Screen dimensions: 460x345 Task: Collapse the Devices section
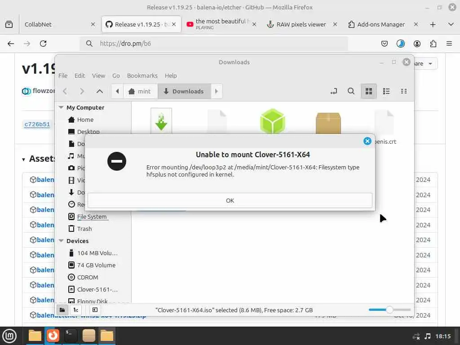tap(61, 241)
